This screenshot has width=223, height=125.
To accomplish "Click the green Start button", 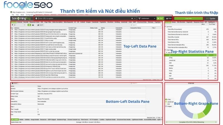I will point(160,18).
